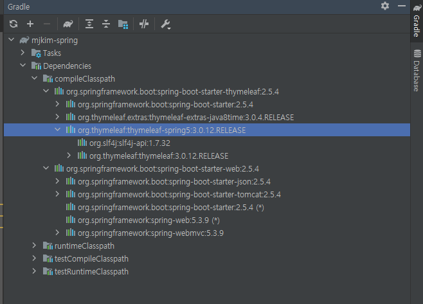Collapse the compileClasspath node
Viewport: 423px width, 304px height.
35,78
